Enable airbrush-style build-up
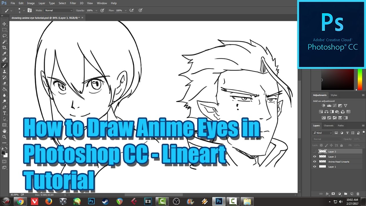 tap(132, 10)
